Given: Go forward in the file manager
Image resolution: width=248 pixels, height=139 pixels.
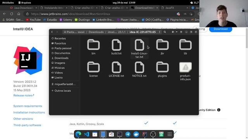Looking at the screenshot, I should pos(57,32).
